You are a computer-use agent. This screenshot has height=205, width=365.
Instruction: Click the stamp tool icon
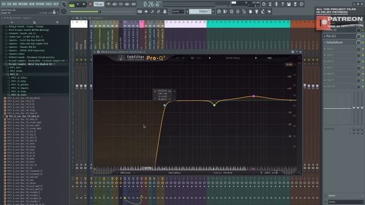tap(165, 11)
